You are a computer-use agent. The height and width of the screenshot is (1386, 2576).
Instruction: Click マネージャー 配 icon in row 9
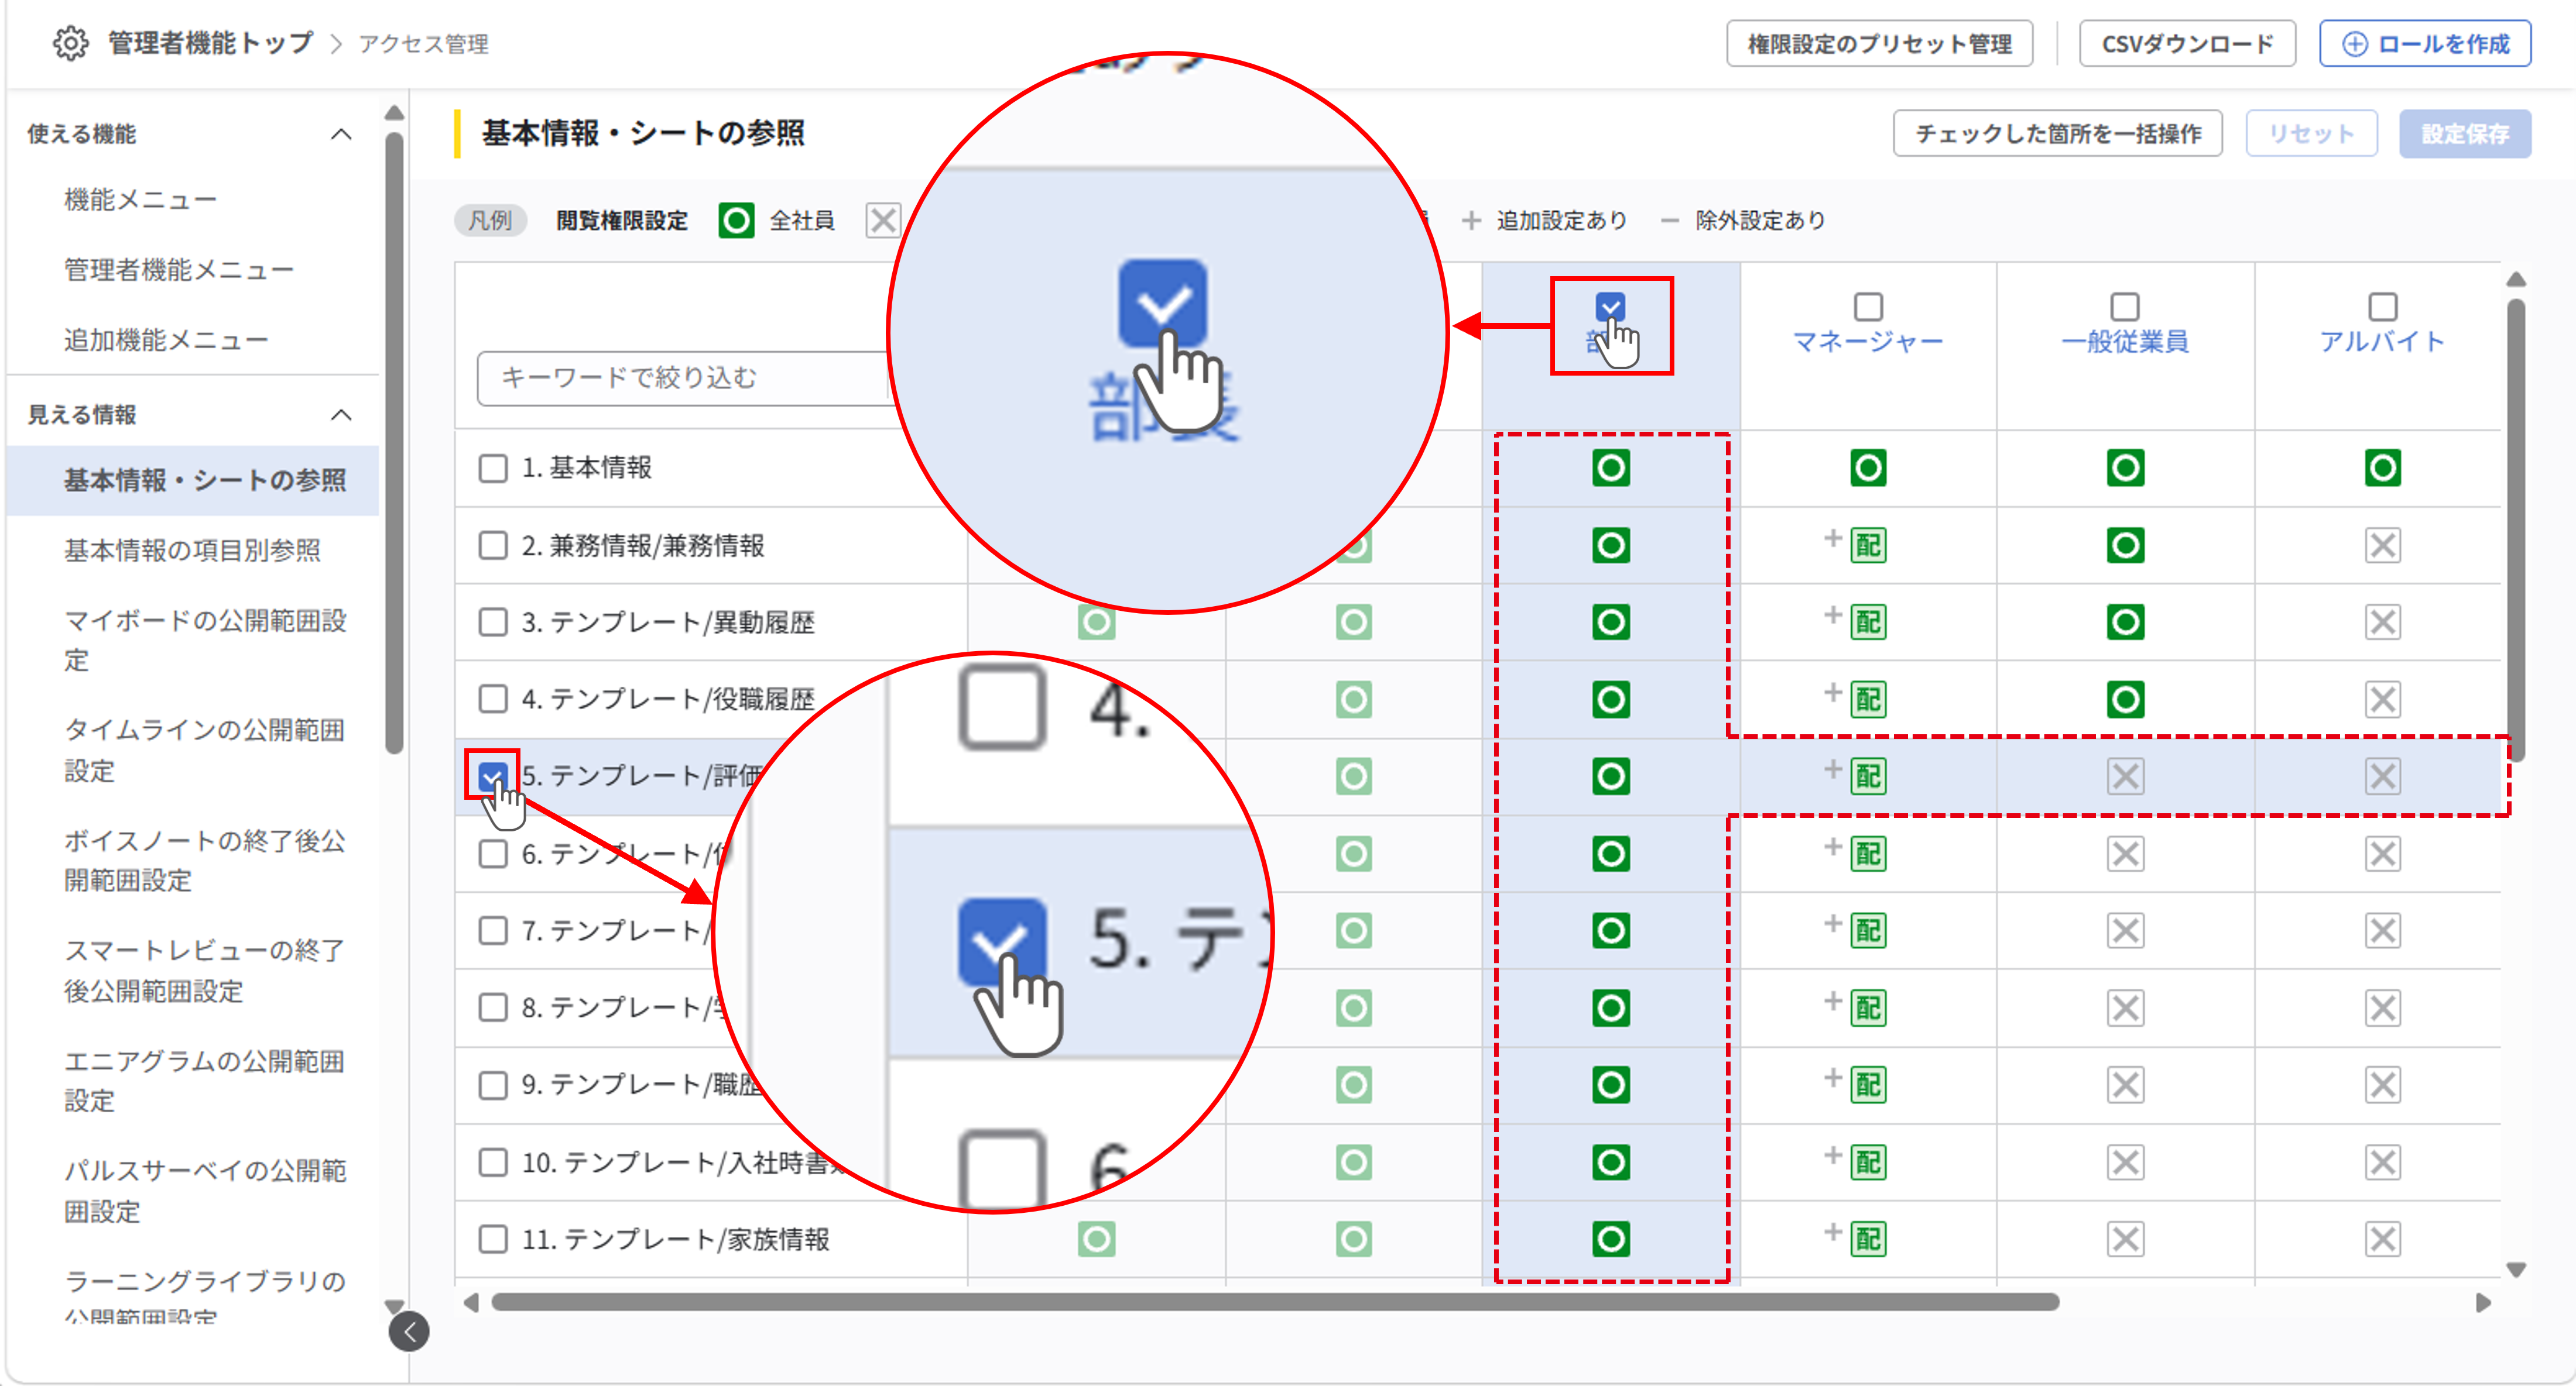(1868, 1085)
